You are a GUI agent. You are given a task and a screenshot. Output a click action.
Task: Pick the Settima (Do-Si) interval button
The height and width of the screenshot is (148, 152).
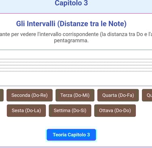(70, 110)
